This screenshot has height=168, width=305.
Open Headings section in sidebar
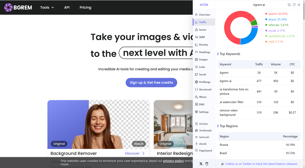point(204,52)
